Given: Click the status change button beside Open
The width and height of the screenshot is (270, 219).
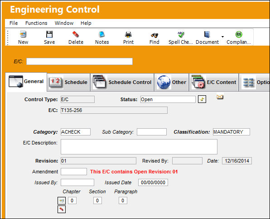Looking at the screenshot, I should pyautogui.click(x=202, y=99).
